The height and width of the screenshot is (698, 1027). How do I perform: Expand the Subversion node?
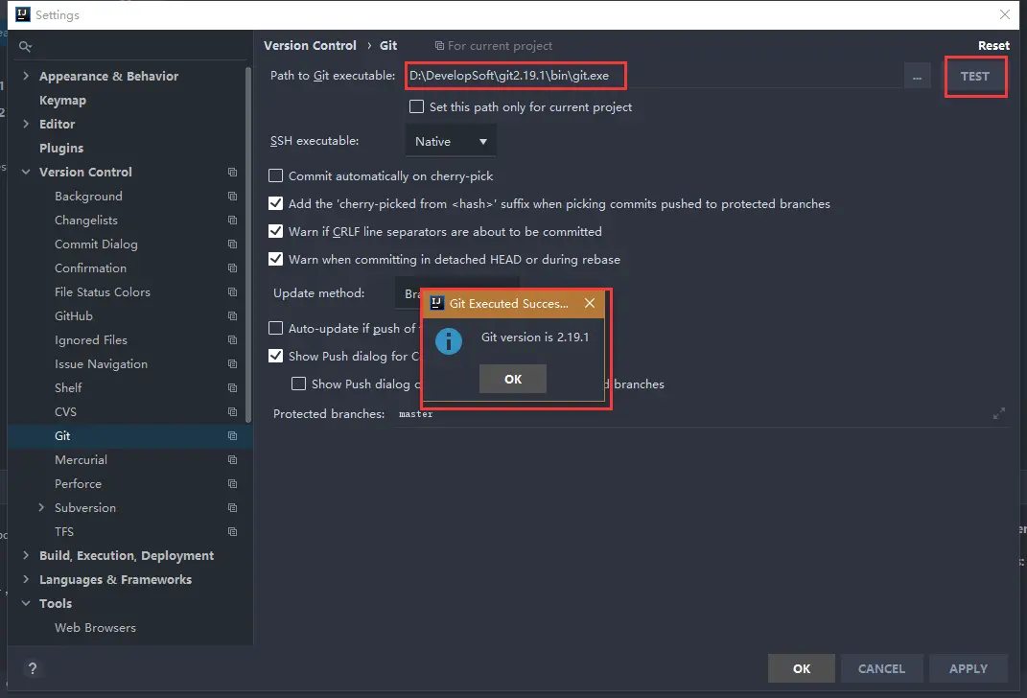(x=41, y=507)
